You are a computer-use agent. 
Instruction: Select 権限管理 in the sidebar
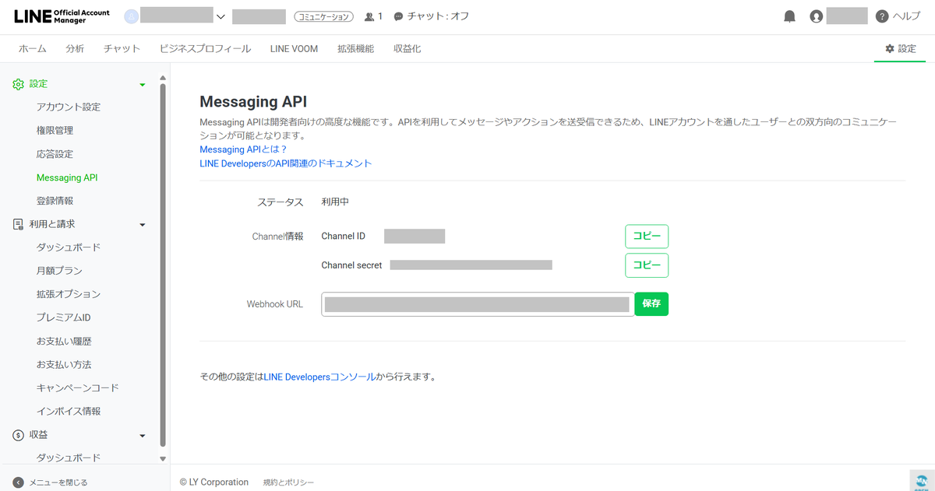pos(55,131)
